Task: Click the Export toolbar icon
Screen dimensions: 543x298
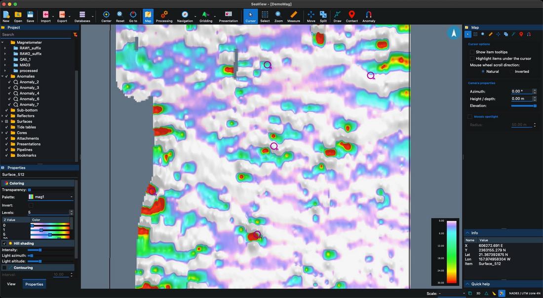Action: coord(62,16)
